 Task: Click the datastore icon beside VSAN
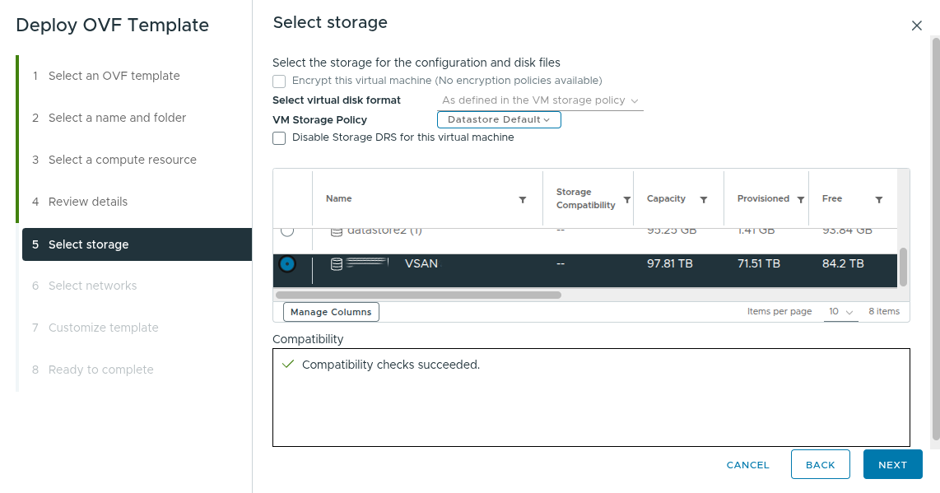pyautogui.click(x=335, y=263)
